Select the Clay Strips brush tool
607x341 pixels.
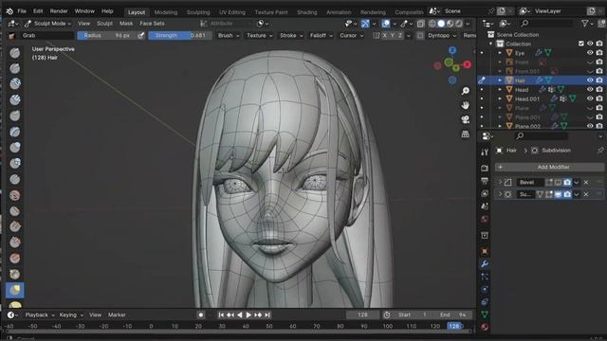[15, 99]
